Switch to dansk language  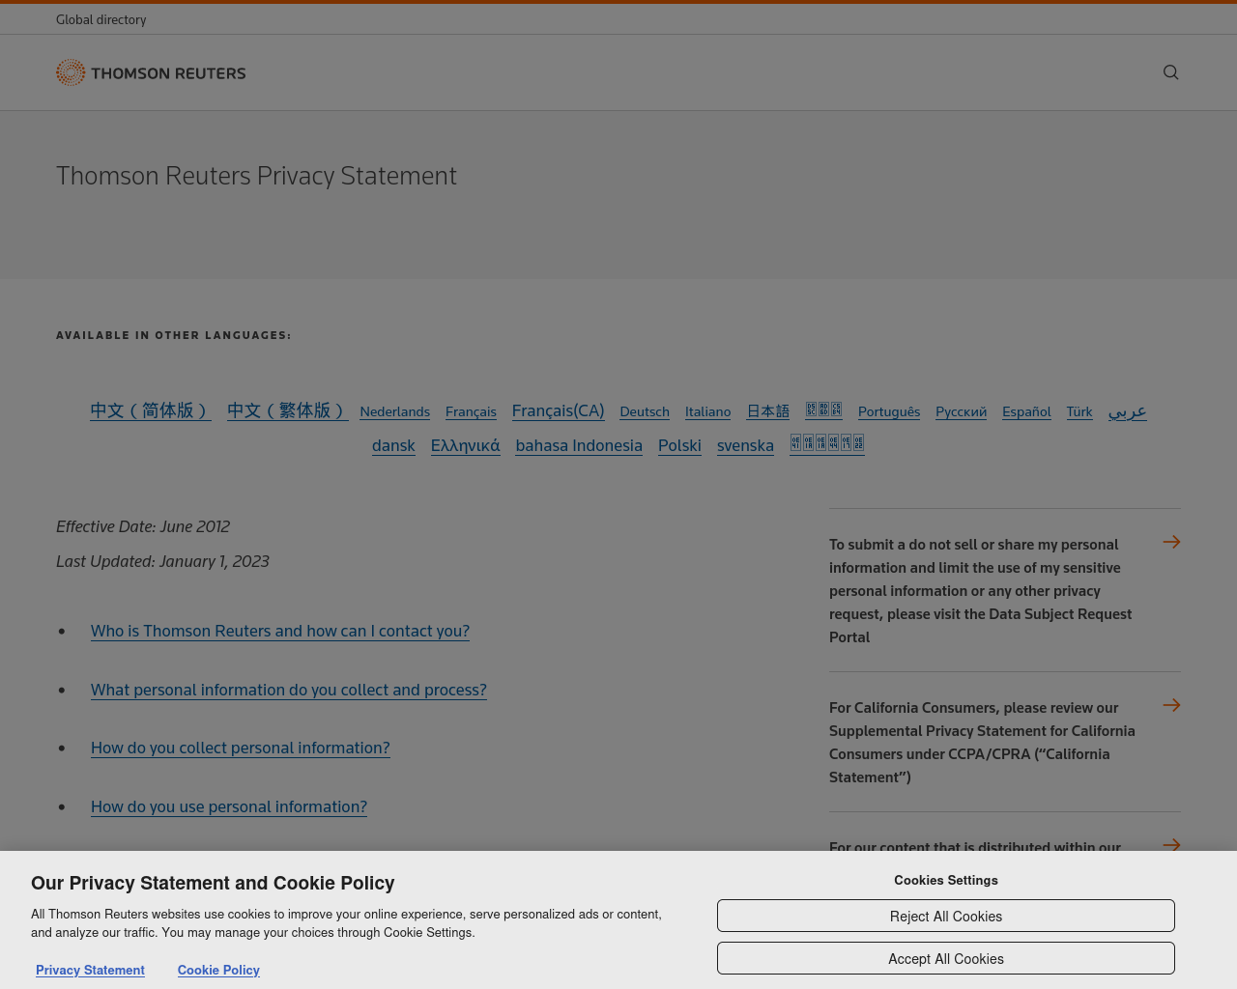point(393,445)
